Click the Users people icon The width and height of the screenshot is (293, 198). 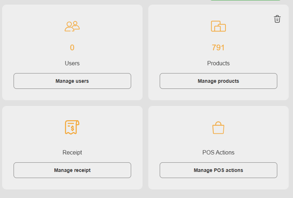coord(72,26)
